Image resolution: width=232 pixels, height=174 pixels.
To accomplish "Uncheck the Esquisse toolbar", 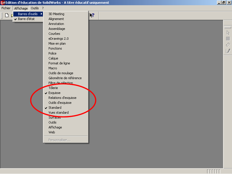I will click(66, 93).
